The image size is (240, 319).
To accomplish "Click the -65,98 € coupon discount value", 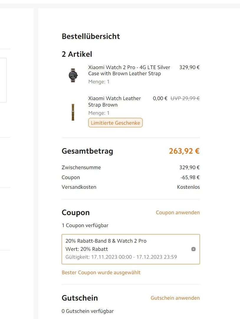I will [x=190, y=177].
